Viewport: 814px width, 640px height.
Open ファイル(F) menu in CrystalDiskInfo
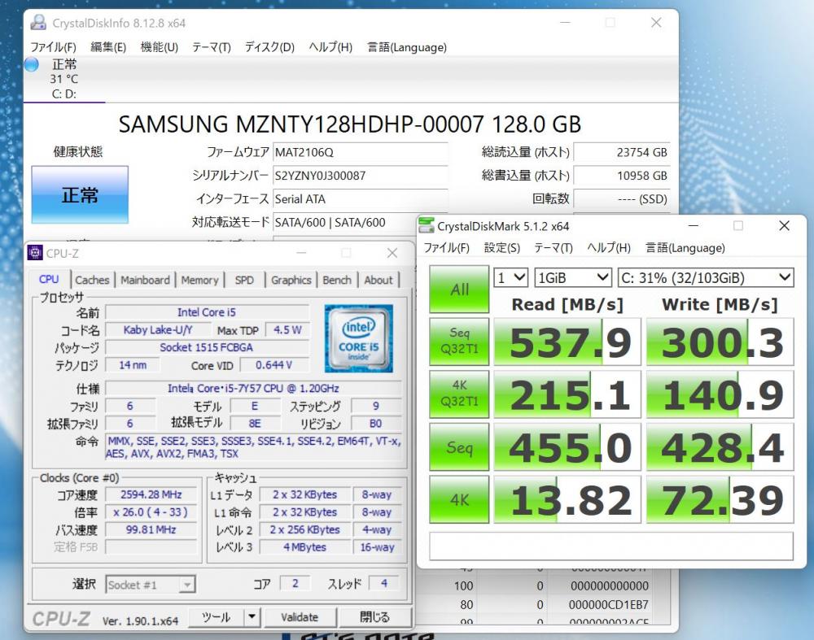53,47
